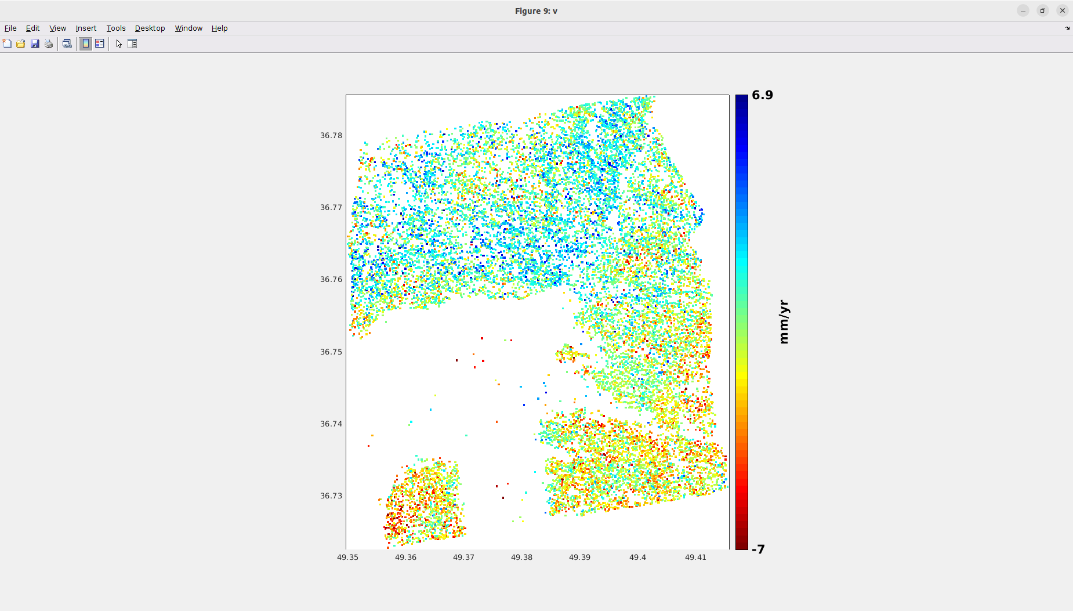
Task: Click the x-axis tick label 49.37
Action: [463, 557]
